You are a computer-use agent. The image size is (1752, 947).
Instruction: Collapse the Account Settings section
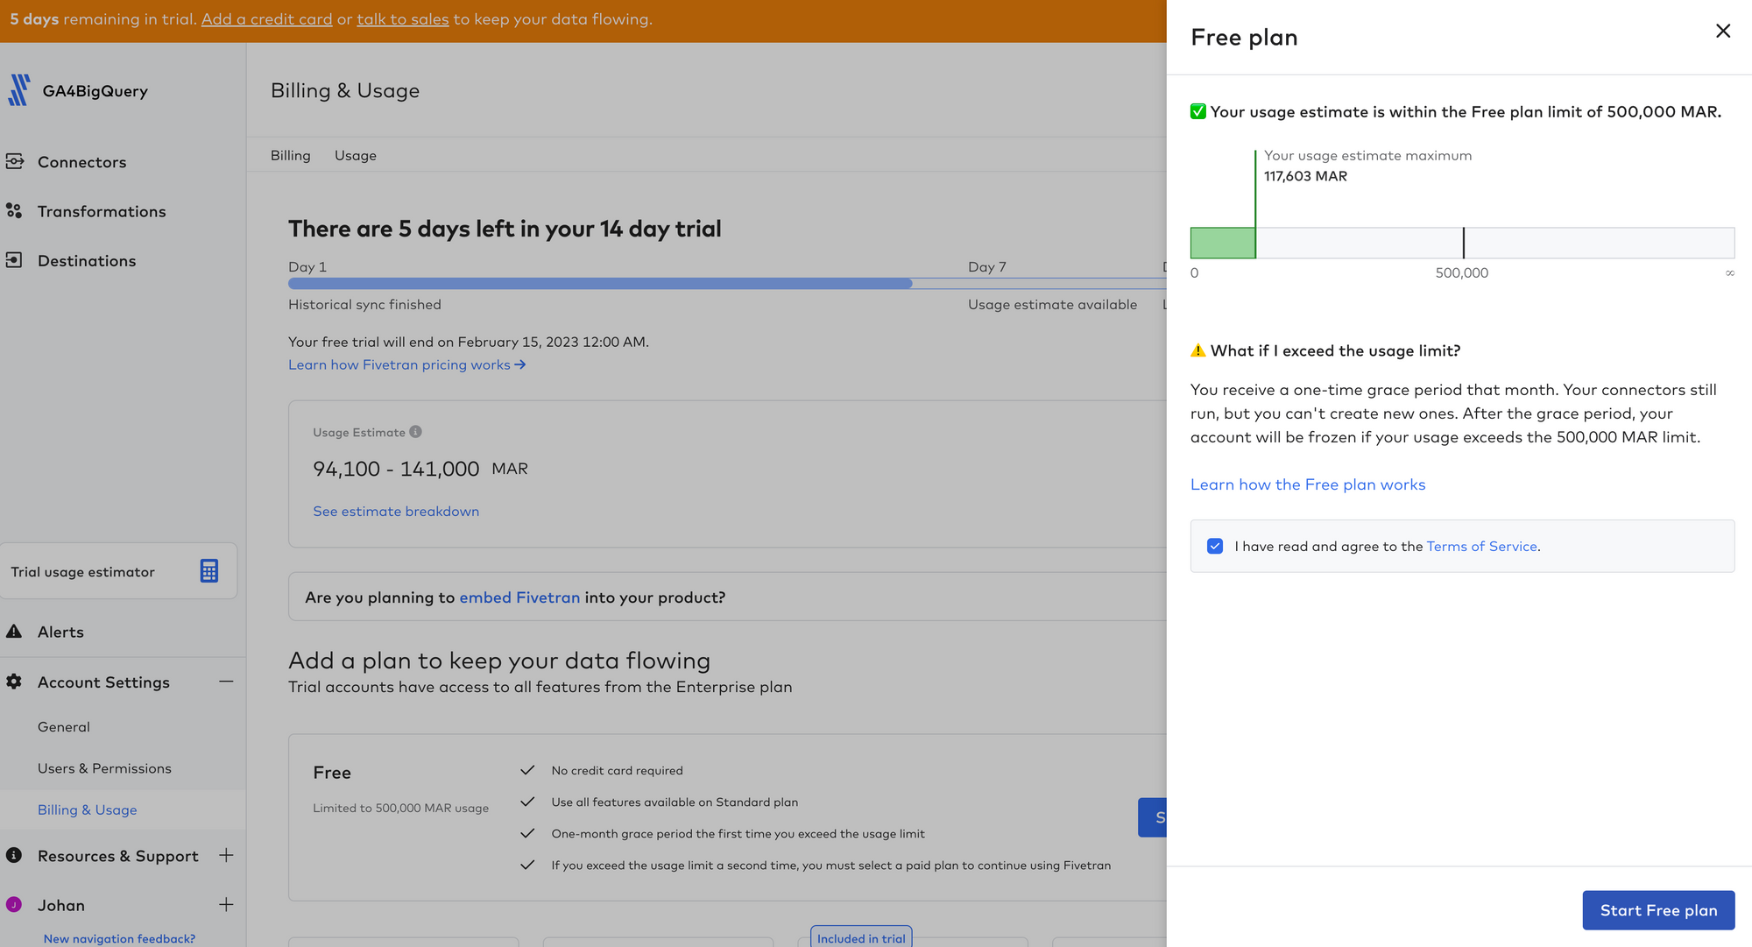pyautogui.click(x=226, y=682)
